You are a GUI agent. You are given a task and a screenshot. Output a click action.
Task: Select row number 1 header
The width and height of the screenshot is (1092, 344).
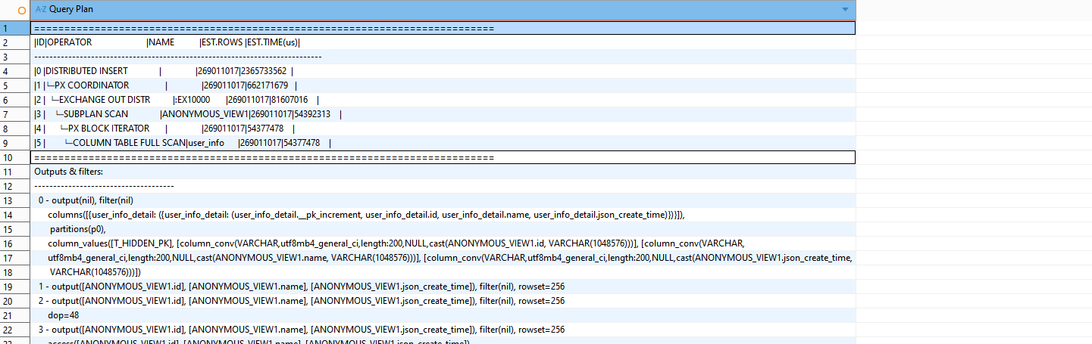[x=15, y=28]
